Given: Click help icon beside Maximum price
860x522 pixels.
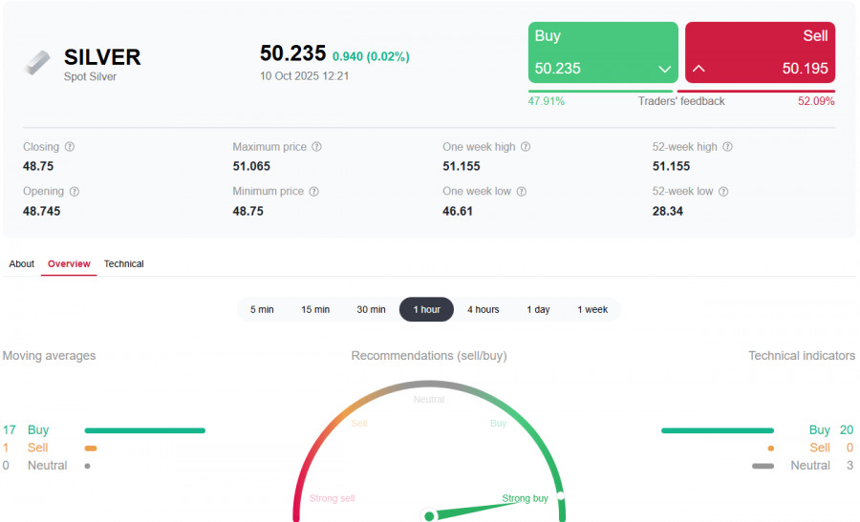Looking at the screenshot, I should point(317,147).
